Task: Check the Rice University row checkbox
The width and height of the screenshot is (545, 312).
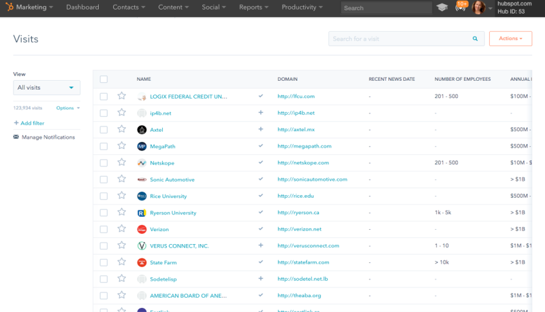Action: [x=104, y=196]
